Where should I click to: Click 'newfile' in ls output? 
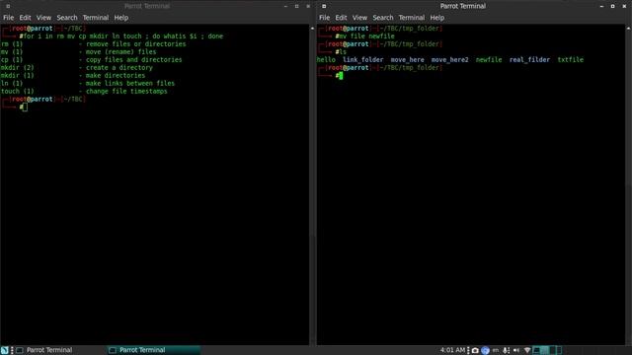coord(489,60)
